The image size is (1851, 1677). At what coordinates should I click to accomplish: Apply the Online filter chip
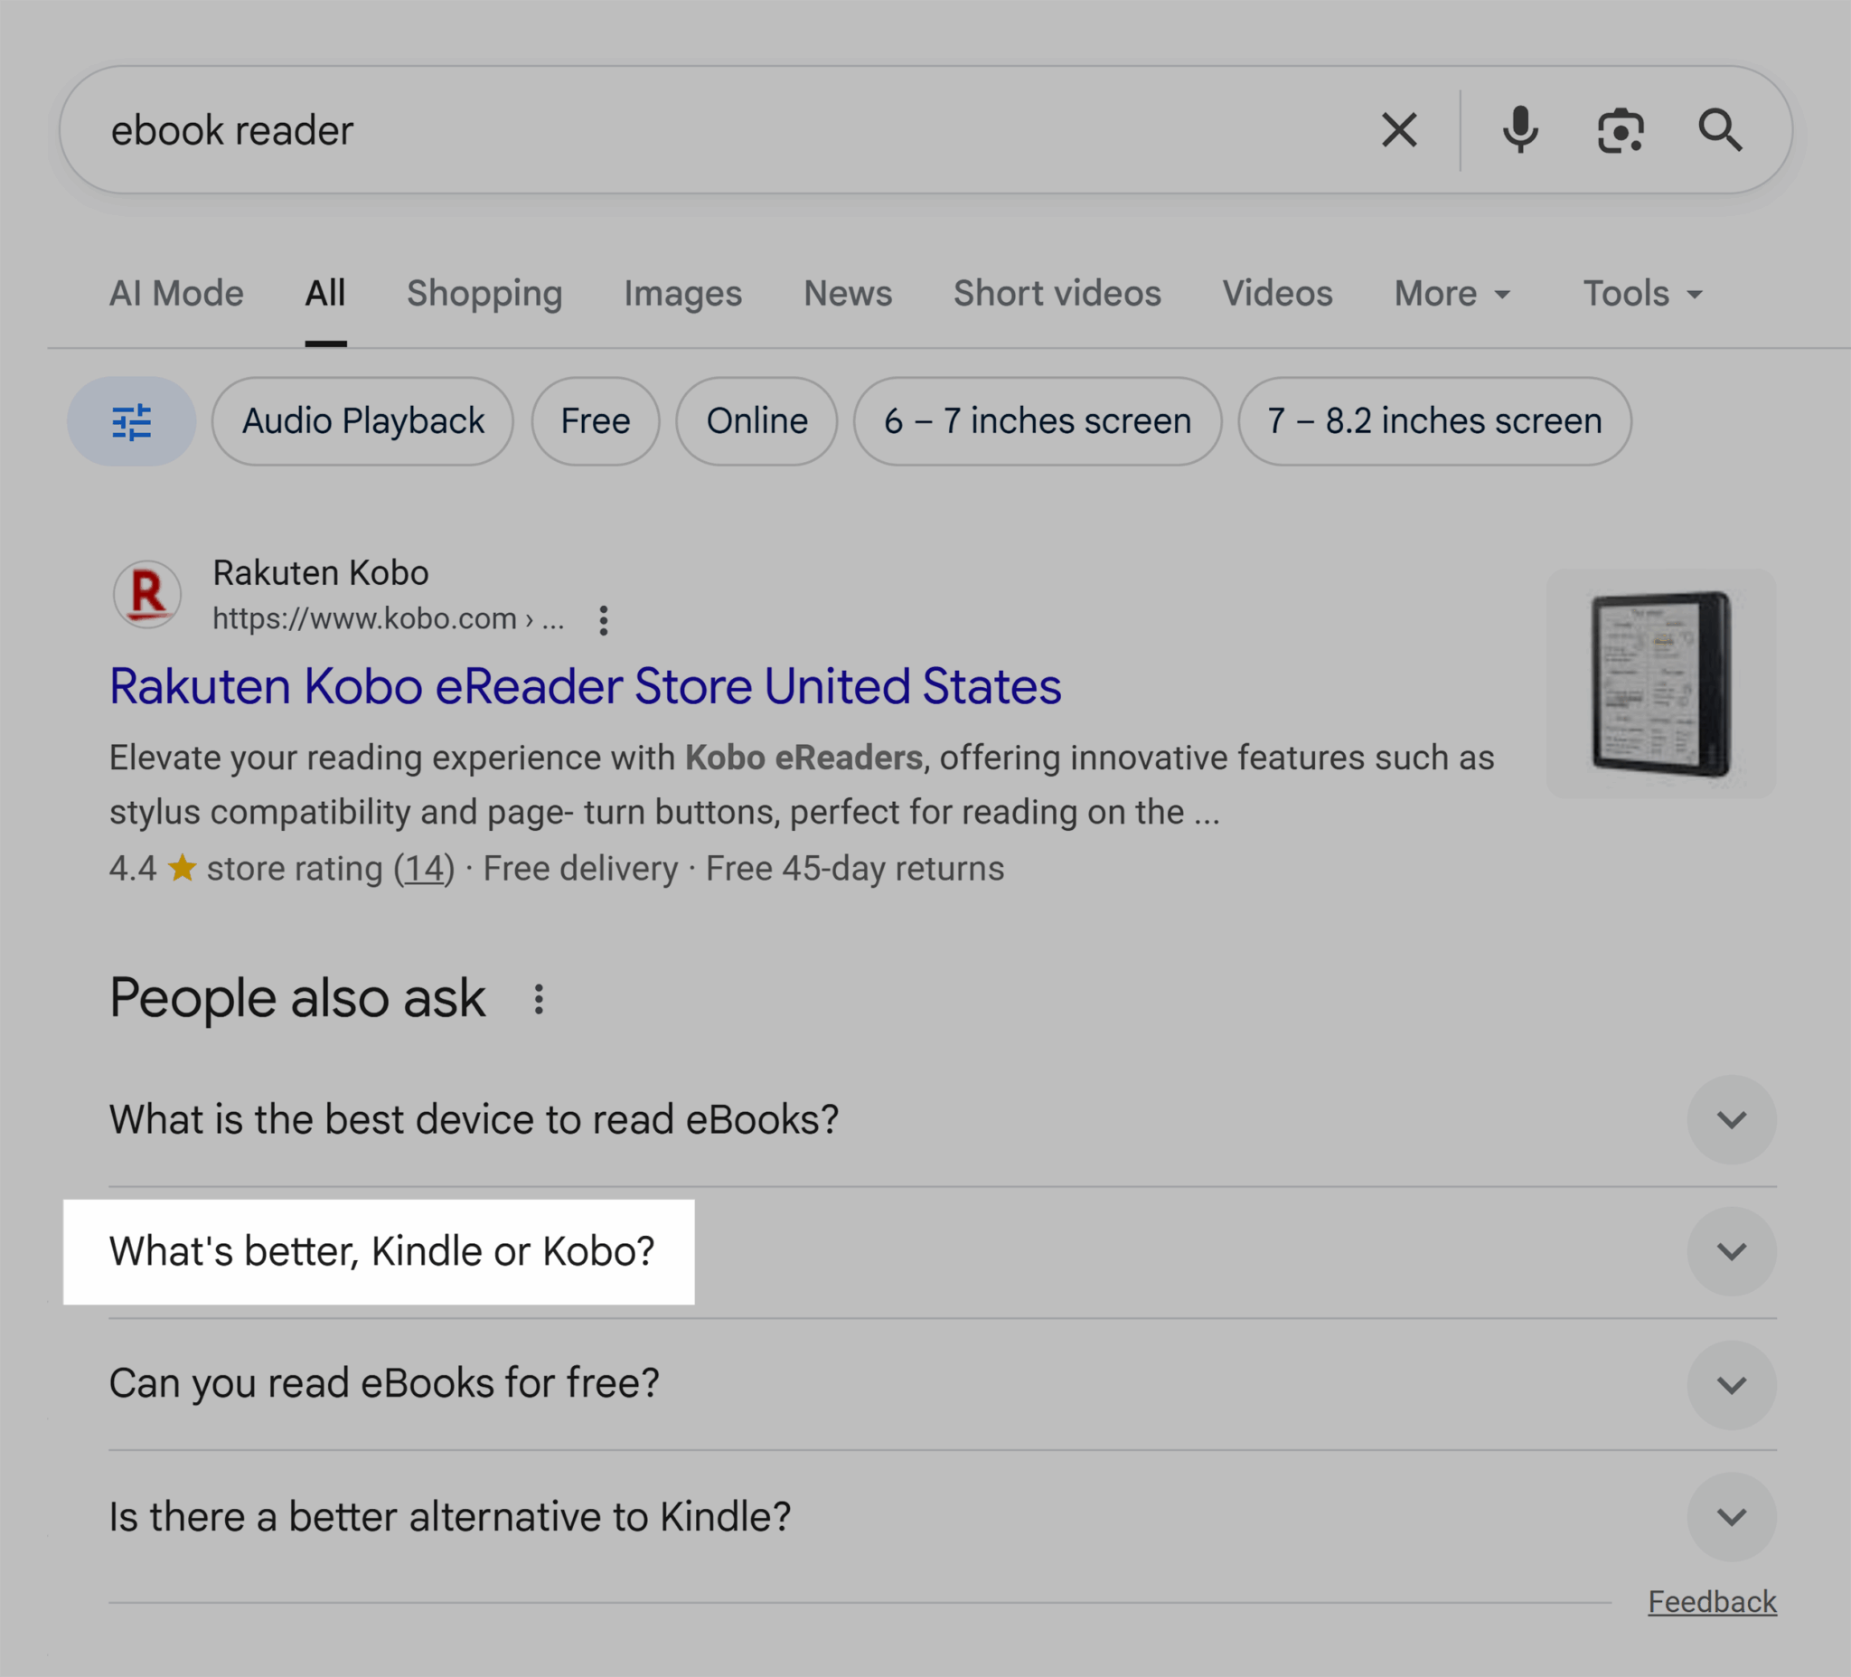point(756,421)
